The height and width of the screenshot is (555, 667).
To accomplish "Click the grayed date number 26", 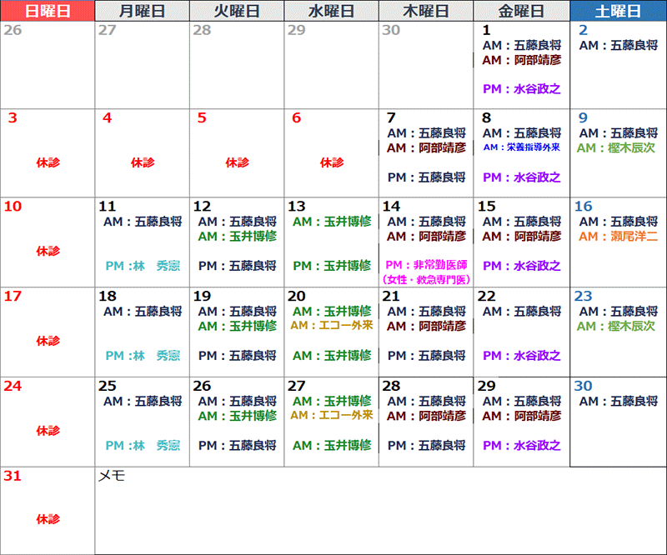I will click(x=13, y=30).
